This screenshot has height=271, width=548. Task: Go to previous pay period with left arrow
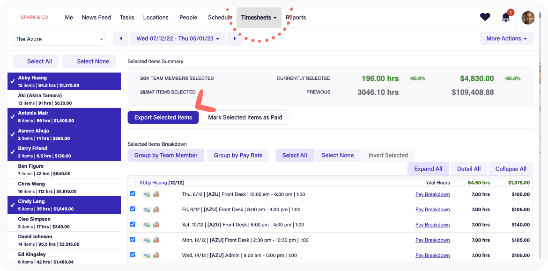coord(120,38)
